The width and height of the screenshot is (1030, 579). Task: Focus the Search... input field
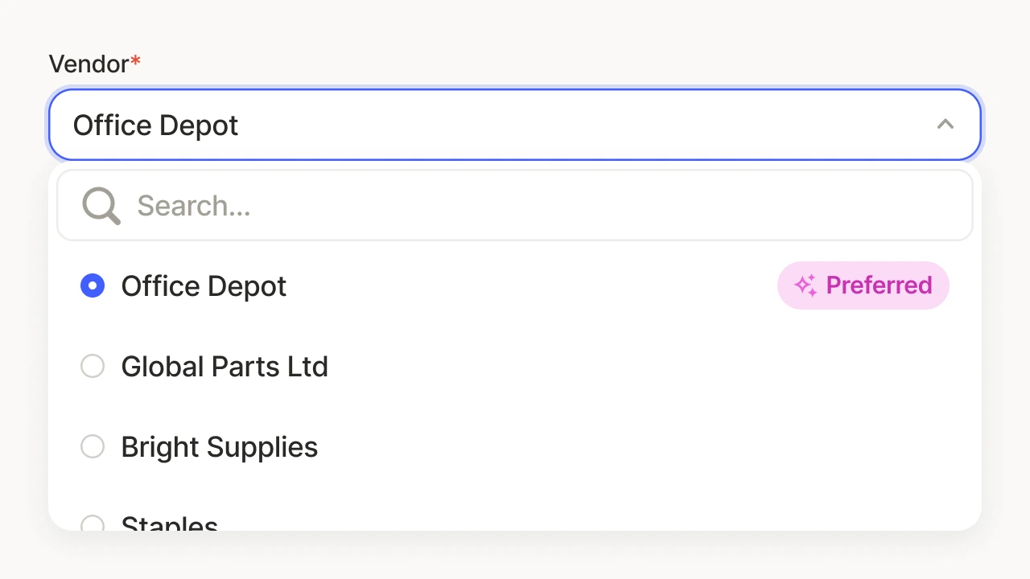pos(515,205)
